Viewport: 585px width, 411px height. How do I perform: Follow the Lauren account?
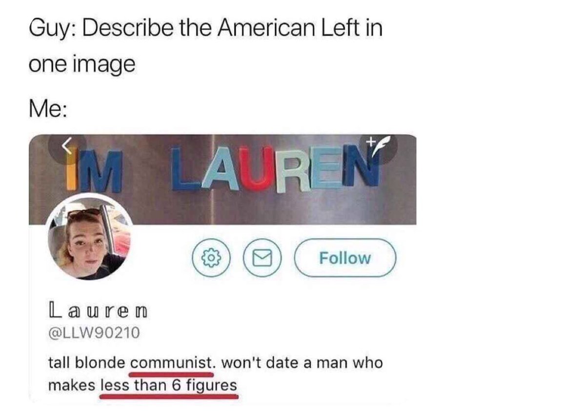point(345,258)
